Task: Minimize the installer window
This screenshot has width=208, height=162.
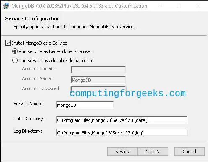Action: 160,6
